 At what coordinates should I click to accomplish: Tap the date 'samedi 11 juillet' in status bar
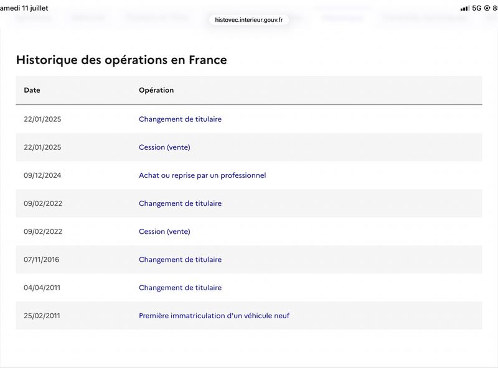click(x=24, y=8)
